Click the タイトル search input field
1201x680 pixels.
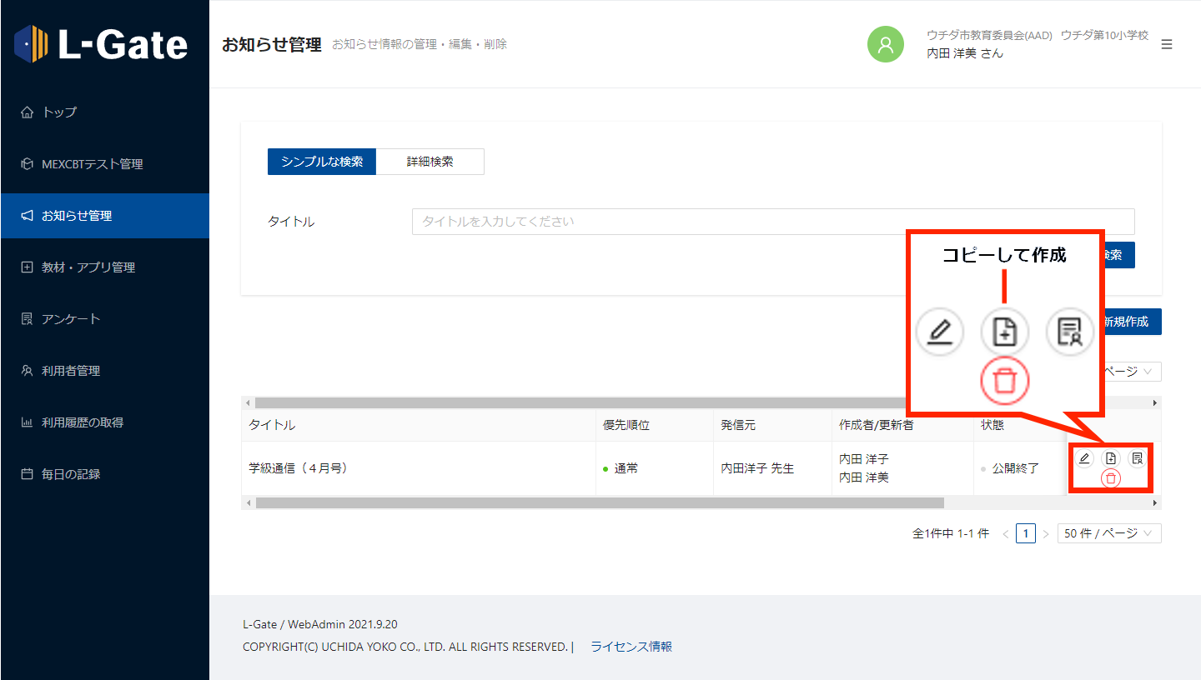(772, 222)
